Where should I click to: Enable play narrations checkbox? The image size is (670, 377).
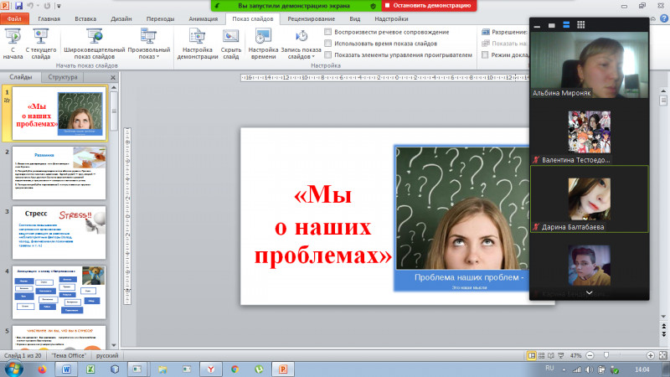328,32
